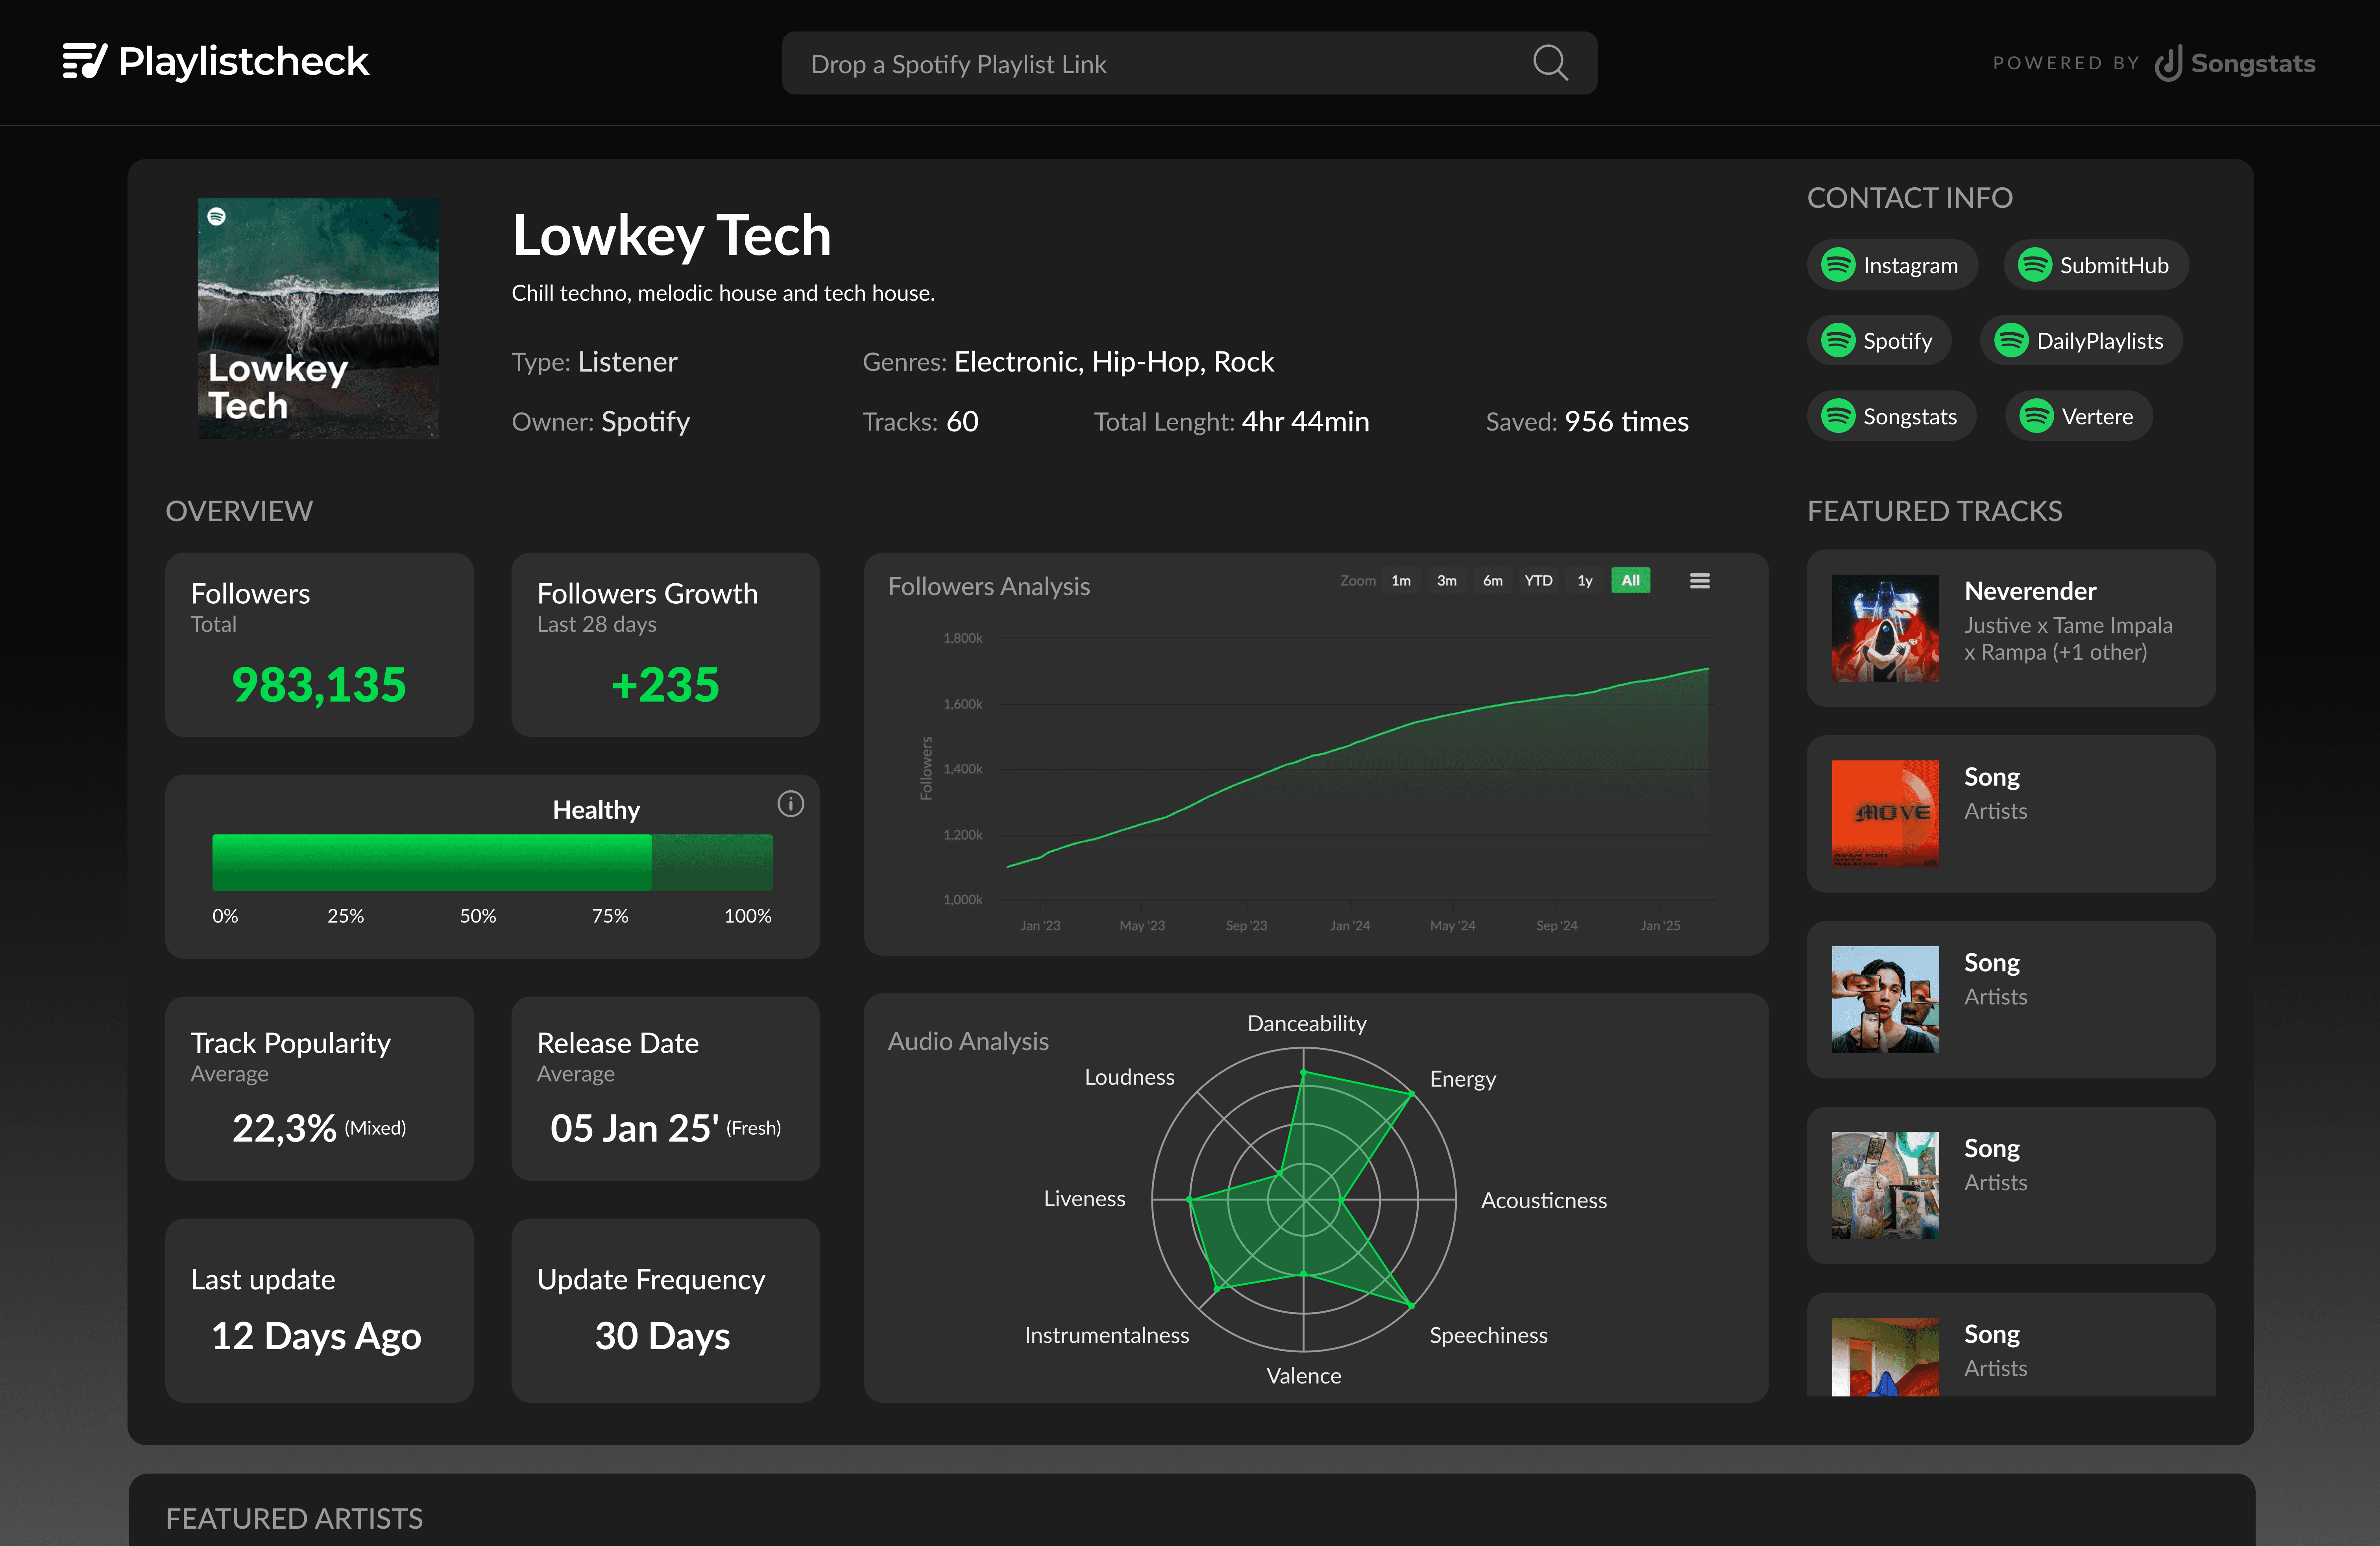Click the Danceability radar label

coord(1306,1024)
